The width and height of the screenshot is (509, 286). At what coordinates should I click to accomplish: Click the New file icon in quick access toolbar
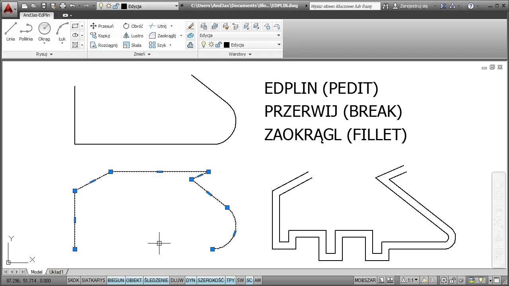25,6
